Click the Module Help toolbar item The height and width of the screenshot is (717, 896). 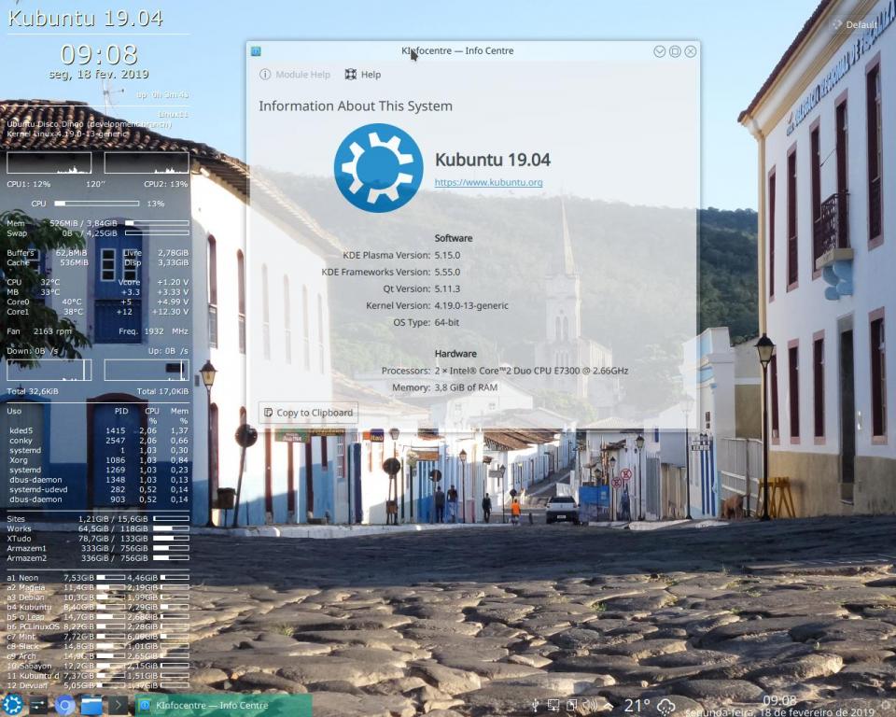coord(295,75)
